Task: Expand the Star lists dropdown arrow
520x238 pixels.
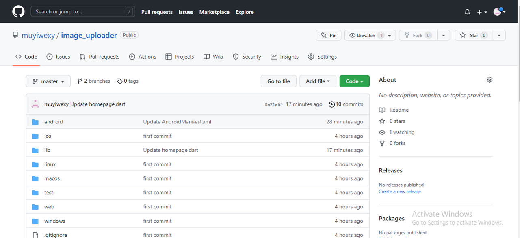Action: 499,35
